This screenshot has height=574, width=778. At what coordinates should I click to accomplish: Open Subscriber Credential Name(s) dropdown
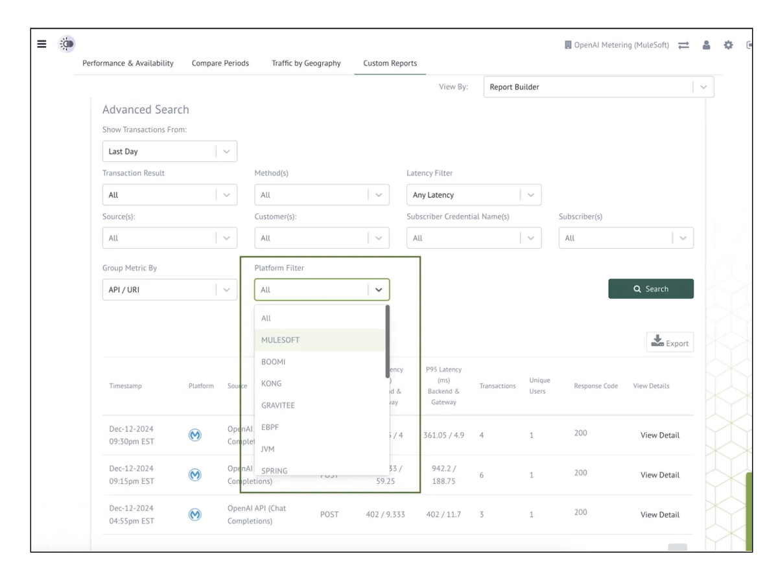point(474,238)
